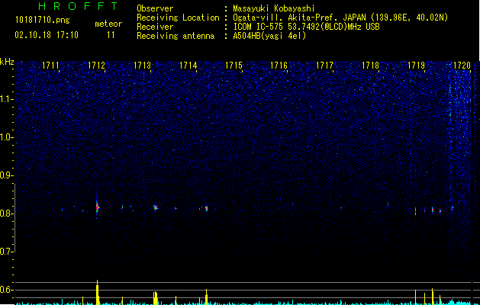Click the 0.9 kHz axis label
The height and width of the screenshot is (305, 480).
click(7, 175)
